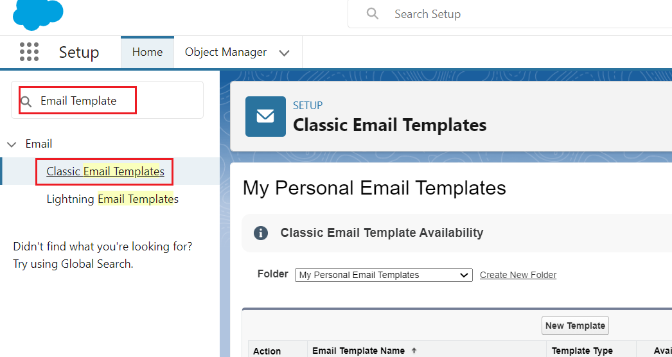Click the Quick Find magnifier icon
Viewport: 672px width, 357px height.
(26, 101)
